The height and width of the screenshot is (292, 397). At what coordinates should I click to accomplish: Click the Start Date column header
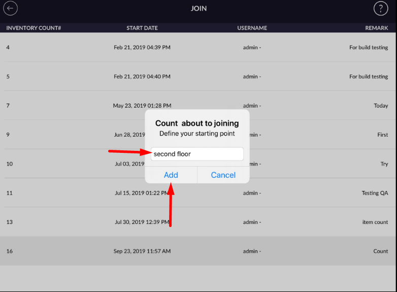pos(142,28)
